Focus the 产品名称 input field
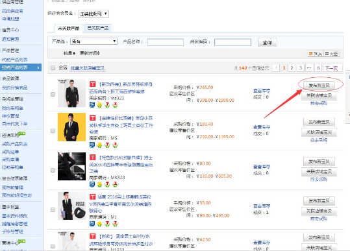The width and height of the screenshot is (350, 251). pyautogui.click(x=166, y=42)
